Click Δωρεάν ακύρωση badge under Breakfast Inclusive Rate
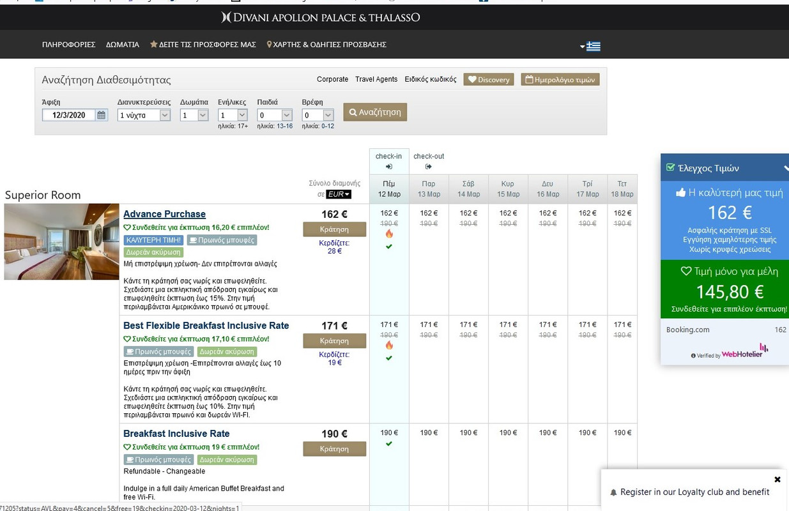The width and height of the screenshot is (789, 511). pyautogui.click(x=227, y=459)
